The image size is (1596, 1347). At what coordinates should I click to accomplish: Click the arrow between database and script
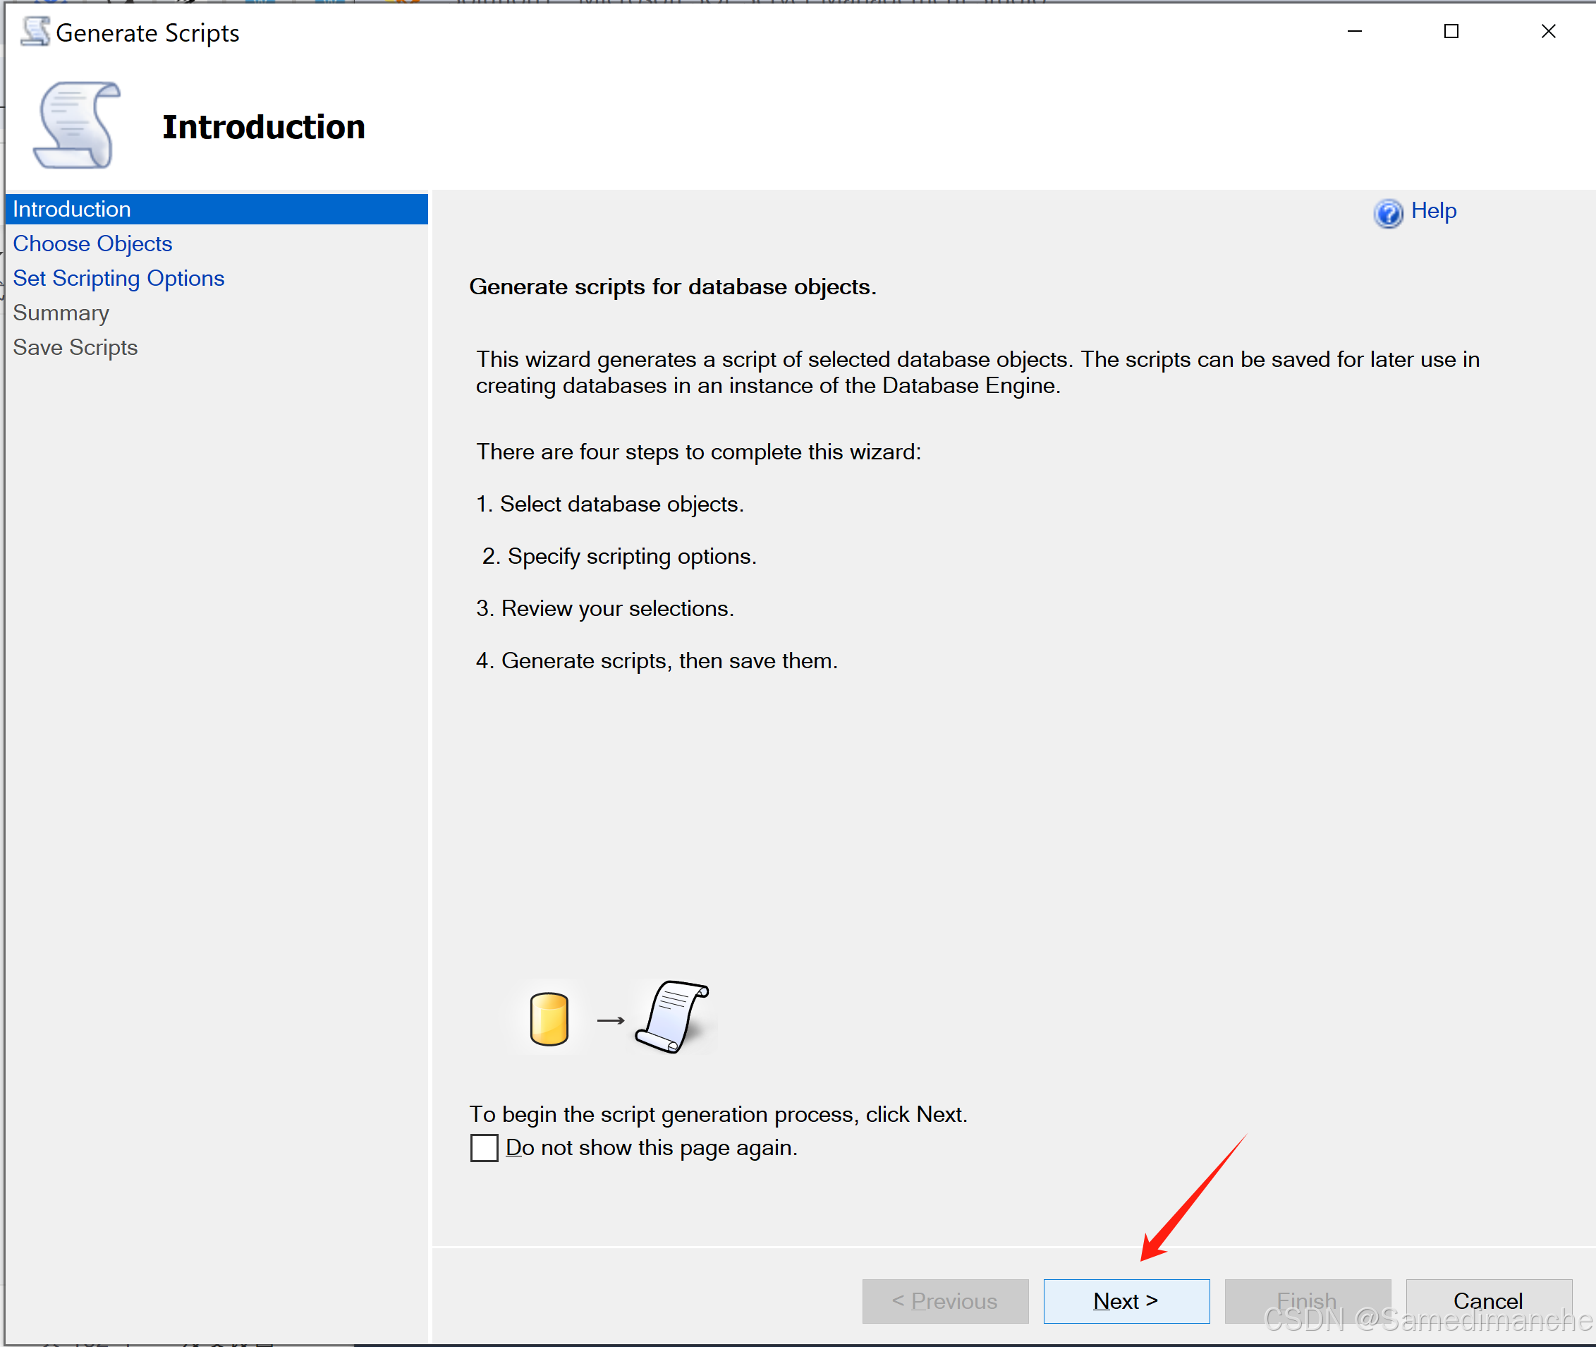coord(611,1020)
